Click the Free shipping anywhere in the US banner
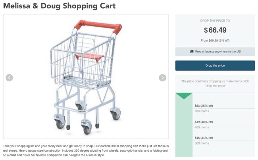 [215, 52]
